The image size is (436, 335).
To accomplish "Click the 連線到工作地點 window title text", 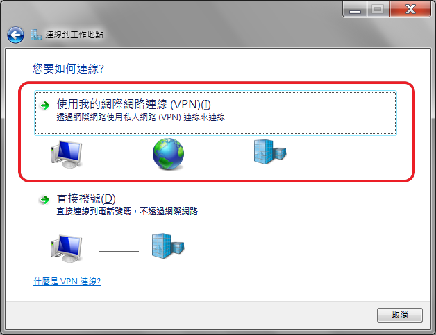I will point(74,35).
